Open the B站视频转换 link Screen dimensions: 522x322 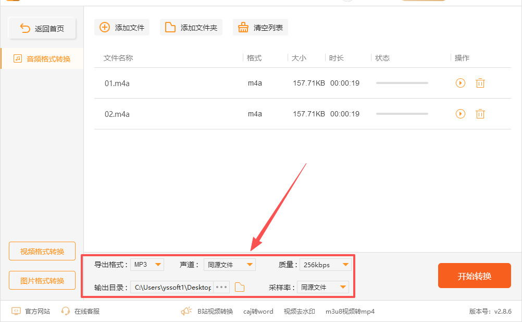tap(215, 312)
